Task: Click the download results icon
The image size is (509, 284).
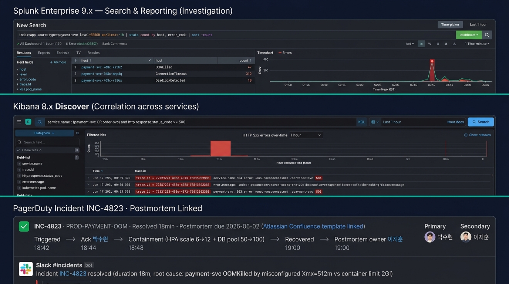Action: click(454, 44)
